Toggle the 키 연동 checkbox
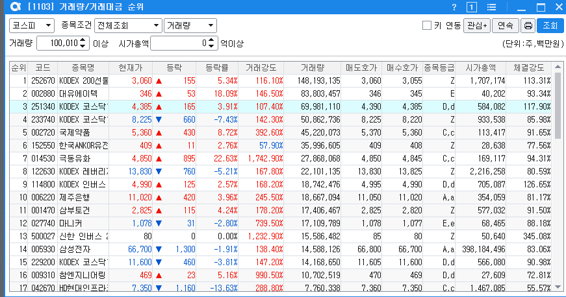 (427, 25)
